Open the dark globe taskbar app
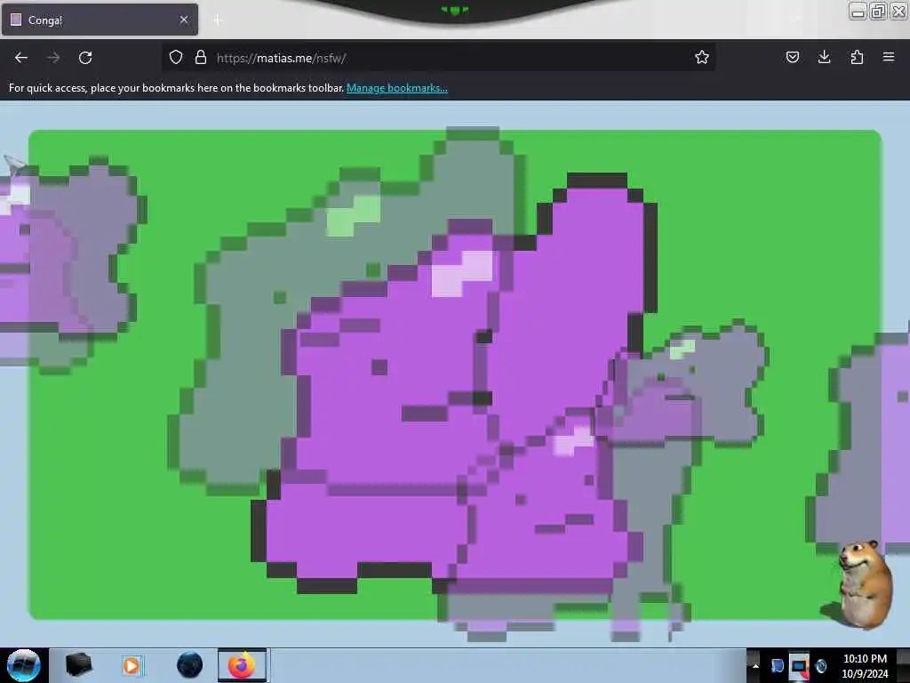This screenshot has height=683, width=910. [x=190, y=665]
